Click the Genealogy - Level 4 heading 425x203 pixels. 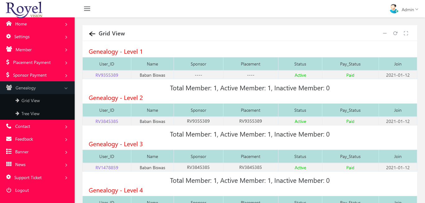click(x=116, y=190)
